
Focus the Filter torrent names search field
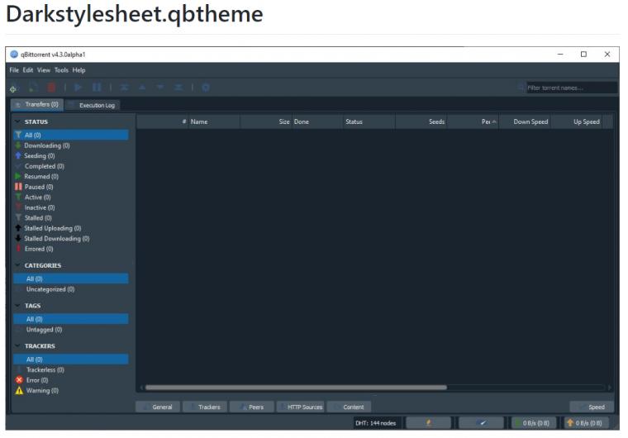[572, 88]
